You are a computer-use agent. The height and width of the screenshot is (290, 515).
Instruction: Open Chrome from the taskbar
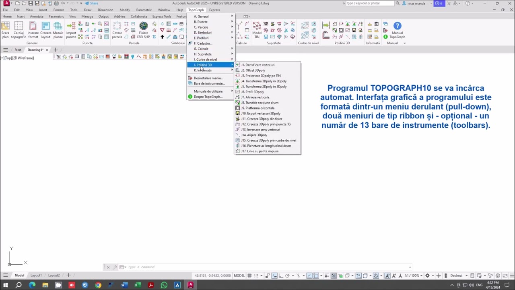point(98,285)
